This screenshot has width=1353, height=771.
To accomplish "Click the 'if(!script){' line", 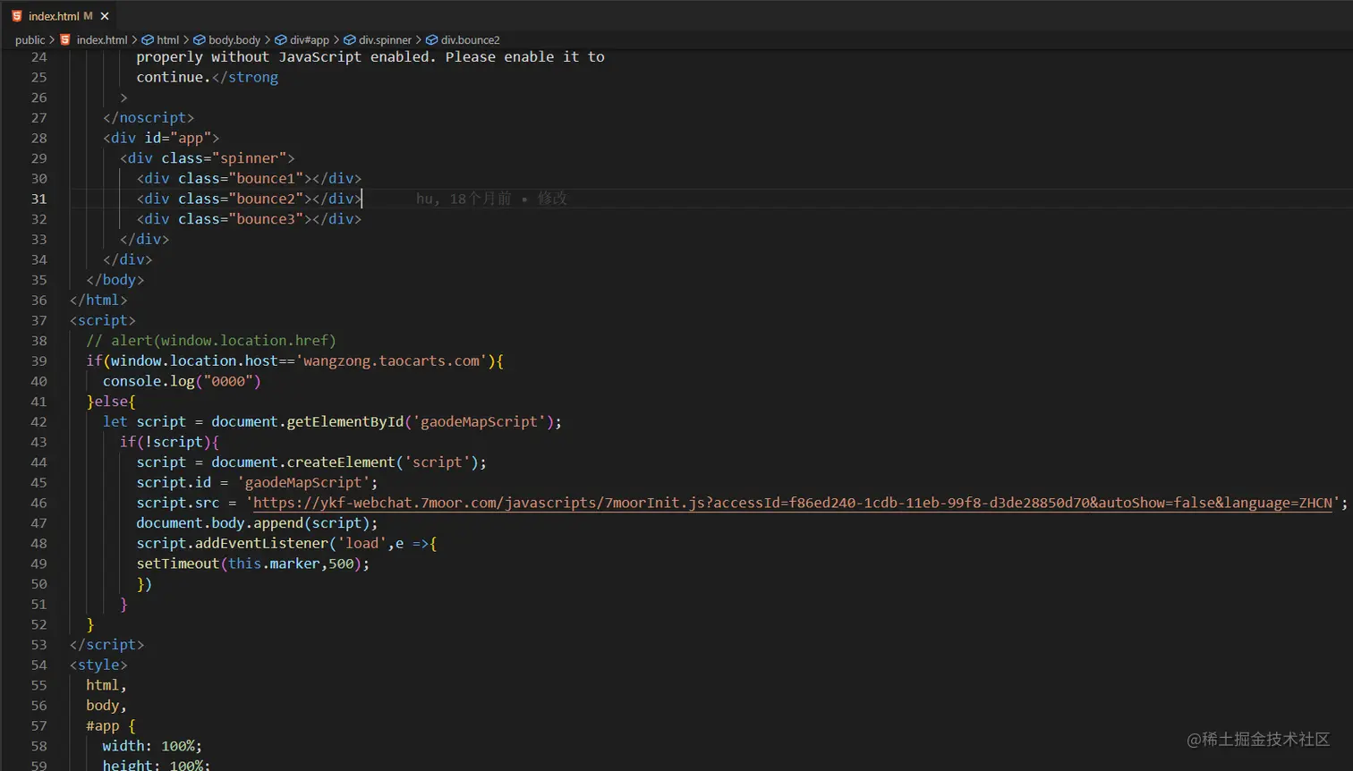I will click(x=170, y=442).
